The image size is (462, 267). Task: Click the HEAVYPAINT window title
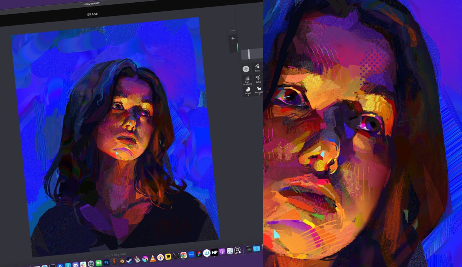point(92,3)
